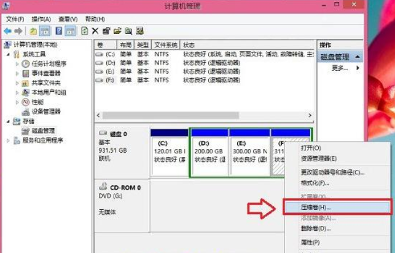
Task: Toggle the action pane toolbar icon
Action: tap(70, 31)
